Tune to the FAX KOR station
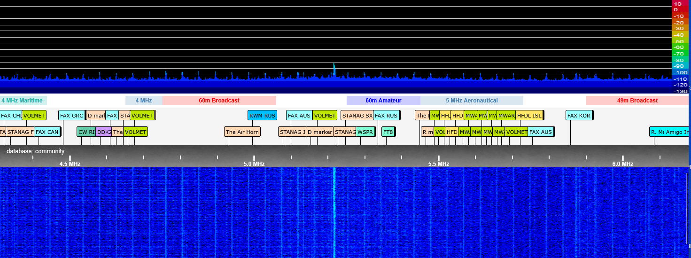Viewport: 691px width, 258px height. click(578, 116)
